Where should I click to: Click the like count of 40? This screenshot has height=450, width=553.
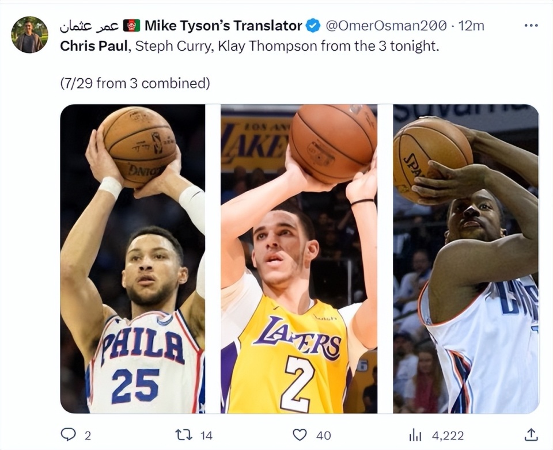[322, 436]
